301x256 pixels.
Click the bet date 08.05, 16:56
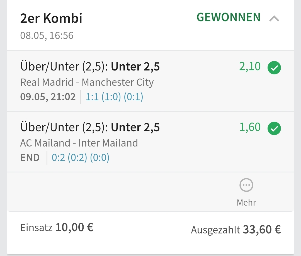tap(47, 36)
